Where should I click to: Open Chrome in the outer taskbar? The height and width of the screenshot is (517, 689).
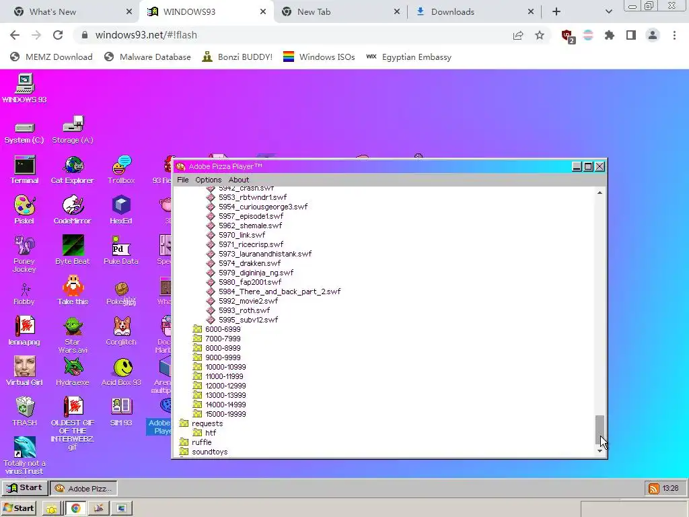click(x=75, y=508)
